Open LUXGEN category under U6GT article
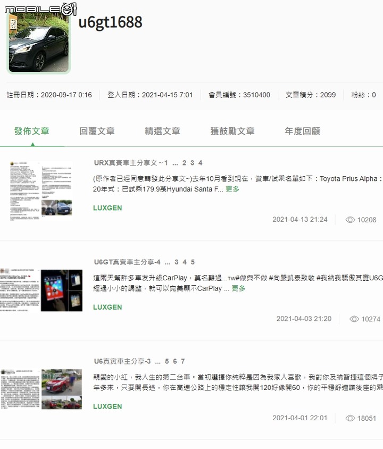Image resolution: width=383 pixels, height=449 pixels. point(107,307)
